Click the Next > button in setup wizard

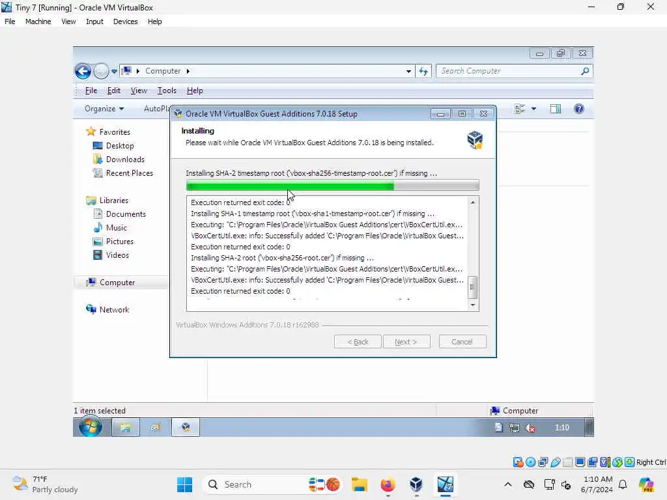click(406, 342)
